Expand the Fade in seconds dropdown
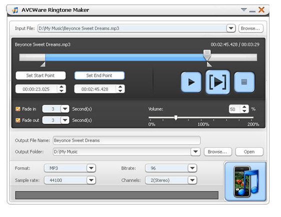 point(65,109)
